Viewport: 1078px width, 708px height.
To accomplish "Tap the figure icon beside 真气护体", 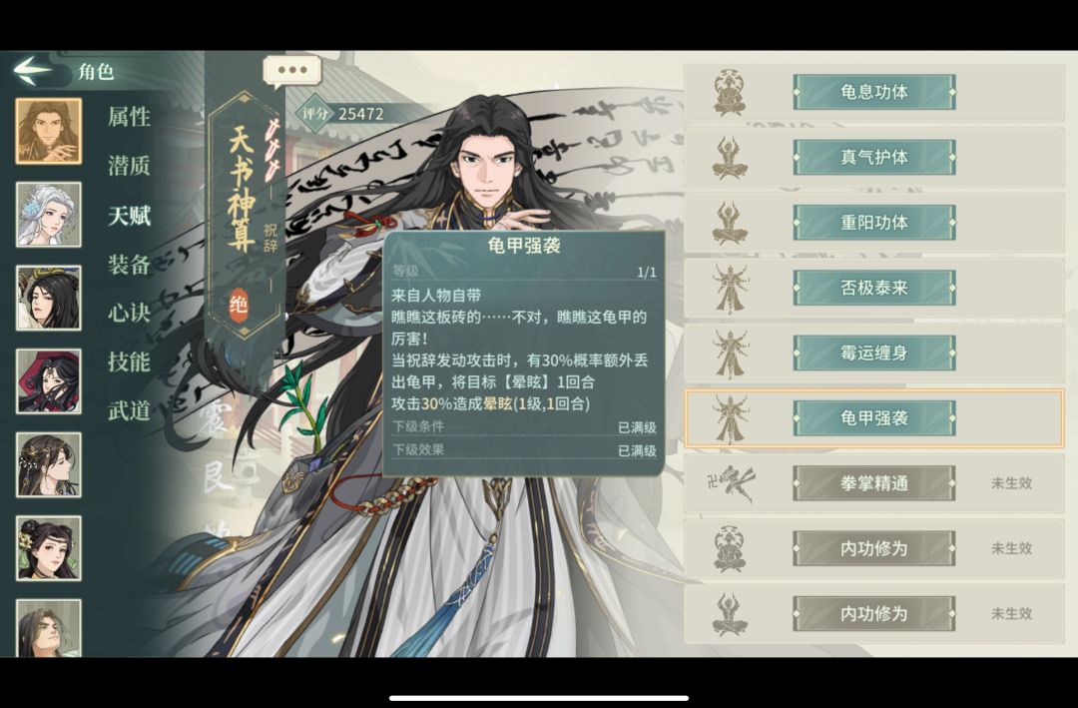I will tap(730, 158).
